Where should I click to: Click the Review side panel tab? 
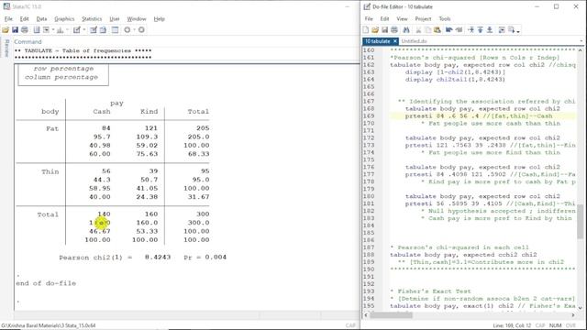tap(6, 48)
